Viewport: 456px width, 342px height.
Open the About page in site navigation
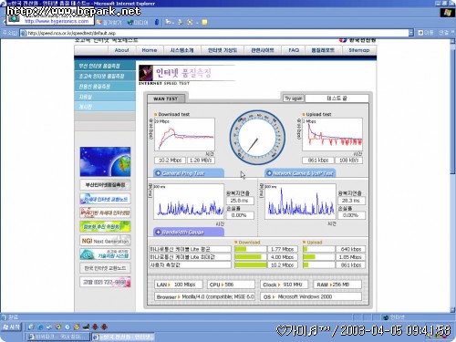pos(121,50)
